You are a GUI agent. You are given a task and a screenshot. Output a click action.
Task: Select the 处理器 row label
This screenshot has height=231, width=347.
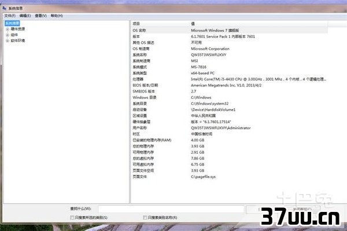tap(138, 79)
